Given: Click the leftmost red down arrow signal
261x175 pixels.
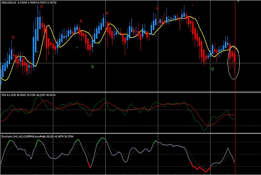Looking at the screenshot, I should [x=13, y=37].
